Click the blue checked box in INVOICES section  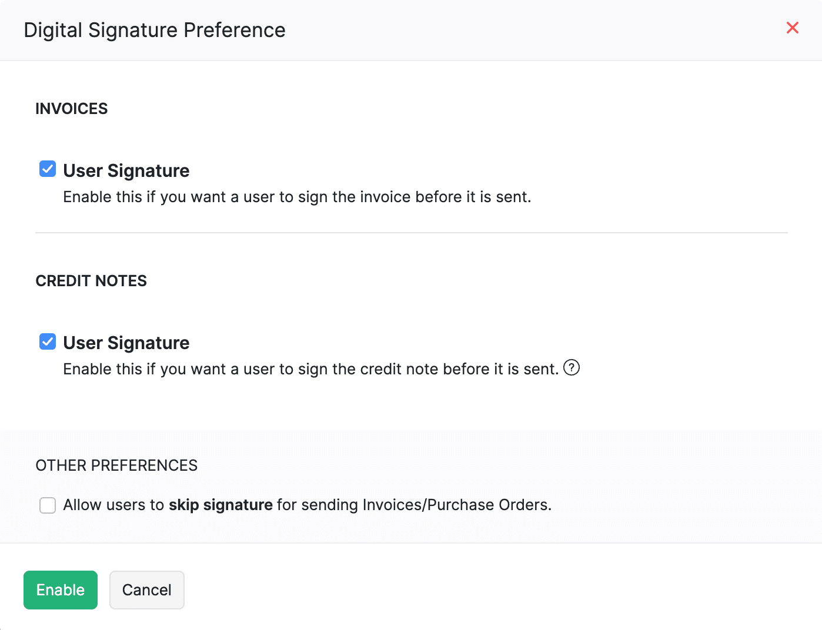pyautogui.click(x=47, y=169)
